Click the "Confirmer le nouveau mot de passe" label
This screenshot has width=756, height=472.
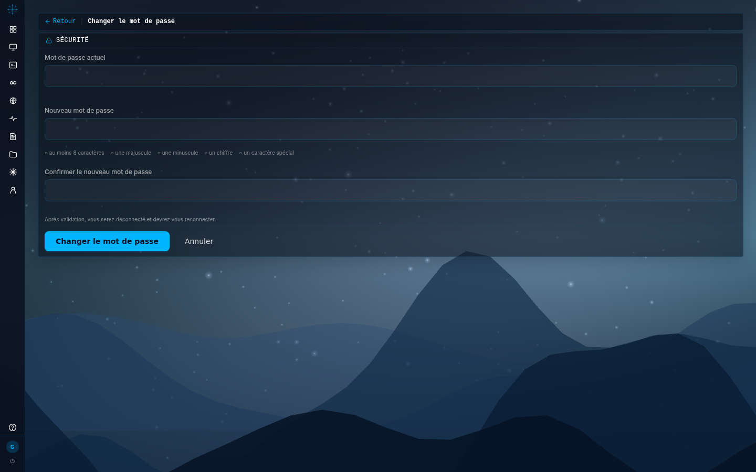98,172
